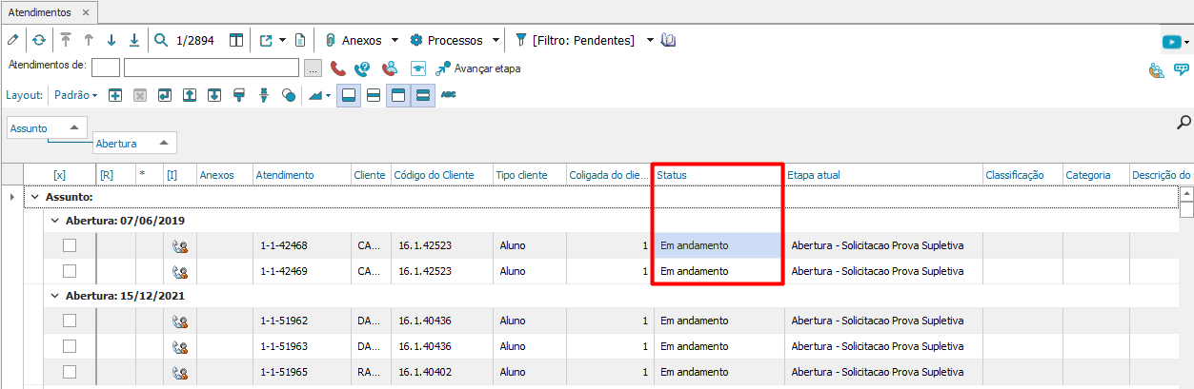Collapse the Abertura: 07/06/2019 group
The width and height of the screenshot is (1194, 389).
click(54, 221)
